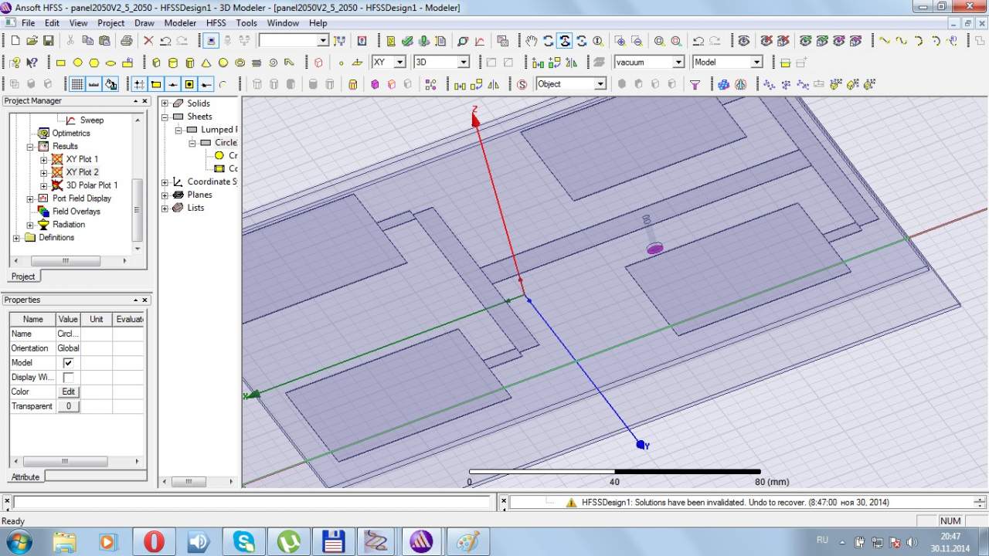Screen dimensions: 989x556
Task: Expand the Solids tree node
Action: pyautogui.click(x=165, y=103)
